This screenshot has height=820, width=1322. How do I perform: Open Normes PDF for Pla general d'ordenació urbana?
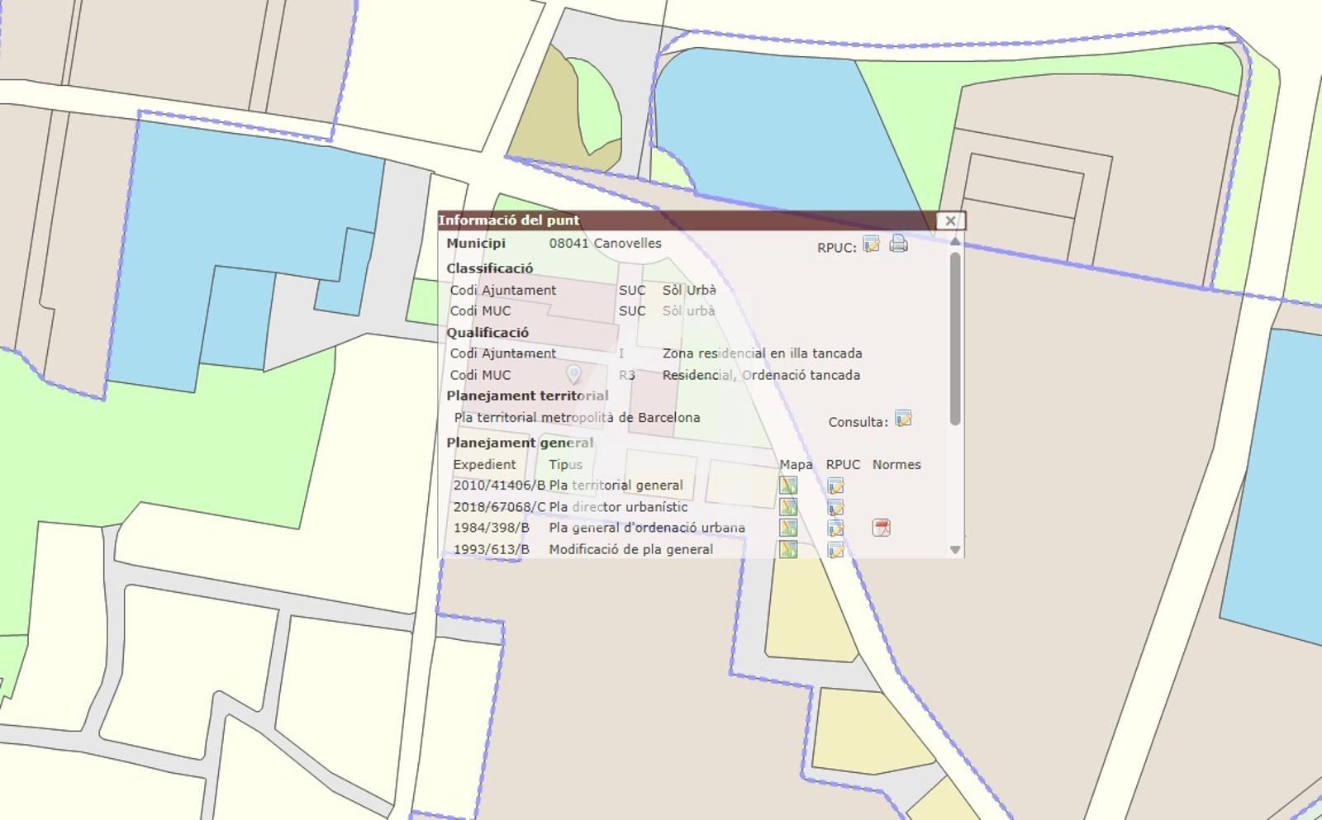pos(881,528)
